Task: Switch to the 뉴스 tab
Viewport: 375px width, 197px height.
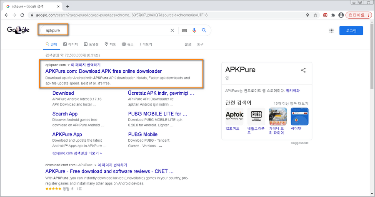Action: click(x=128, y=44)
